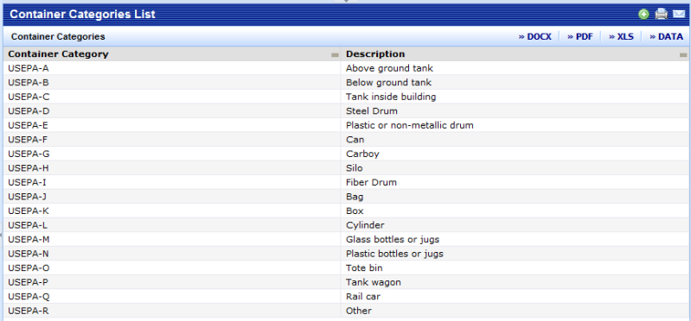This screenshot has height=321, width=691.
Task: Click the printer icon in the header
Action: click(x=661, y=15)
